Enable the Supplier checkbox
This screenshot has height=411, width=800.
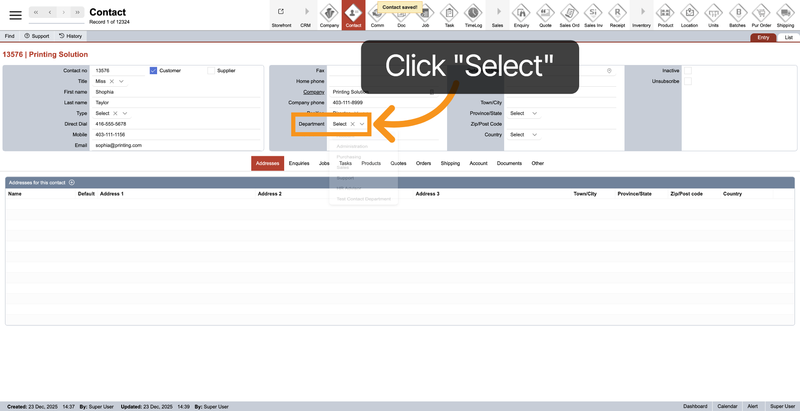pyautogui.click(x=211, y=71)
